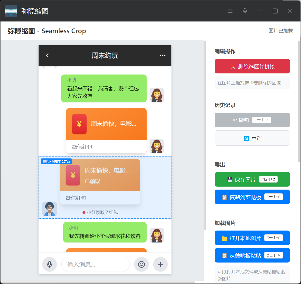
Task: Tap the microphone icon in chat
Action: 50,264
